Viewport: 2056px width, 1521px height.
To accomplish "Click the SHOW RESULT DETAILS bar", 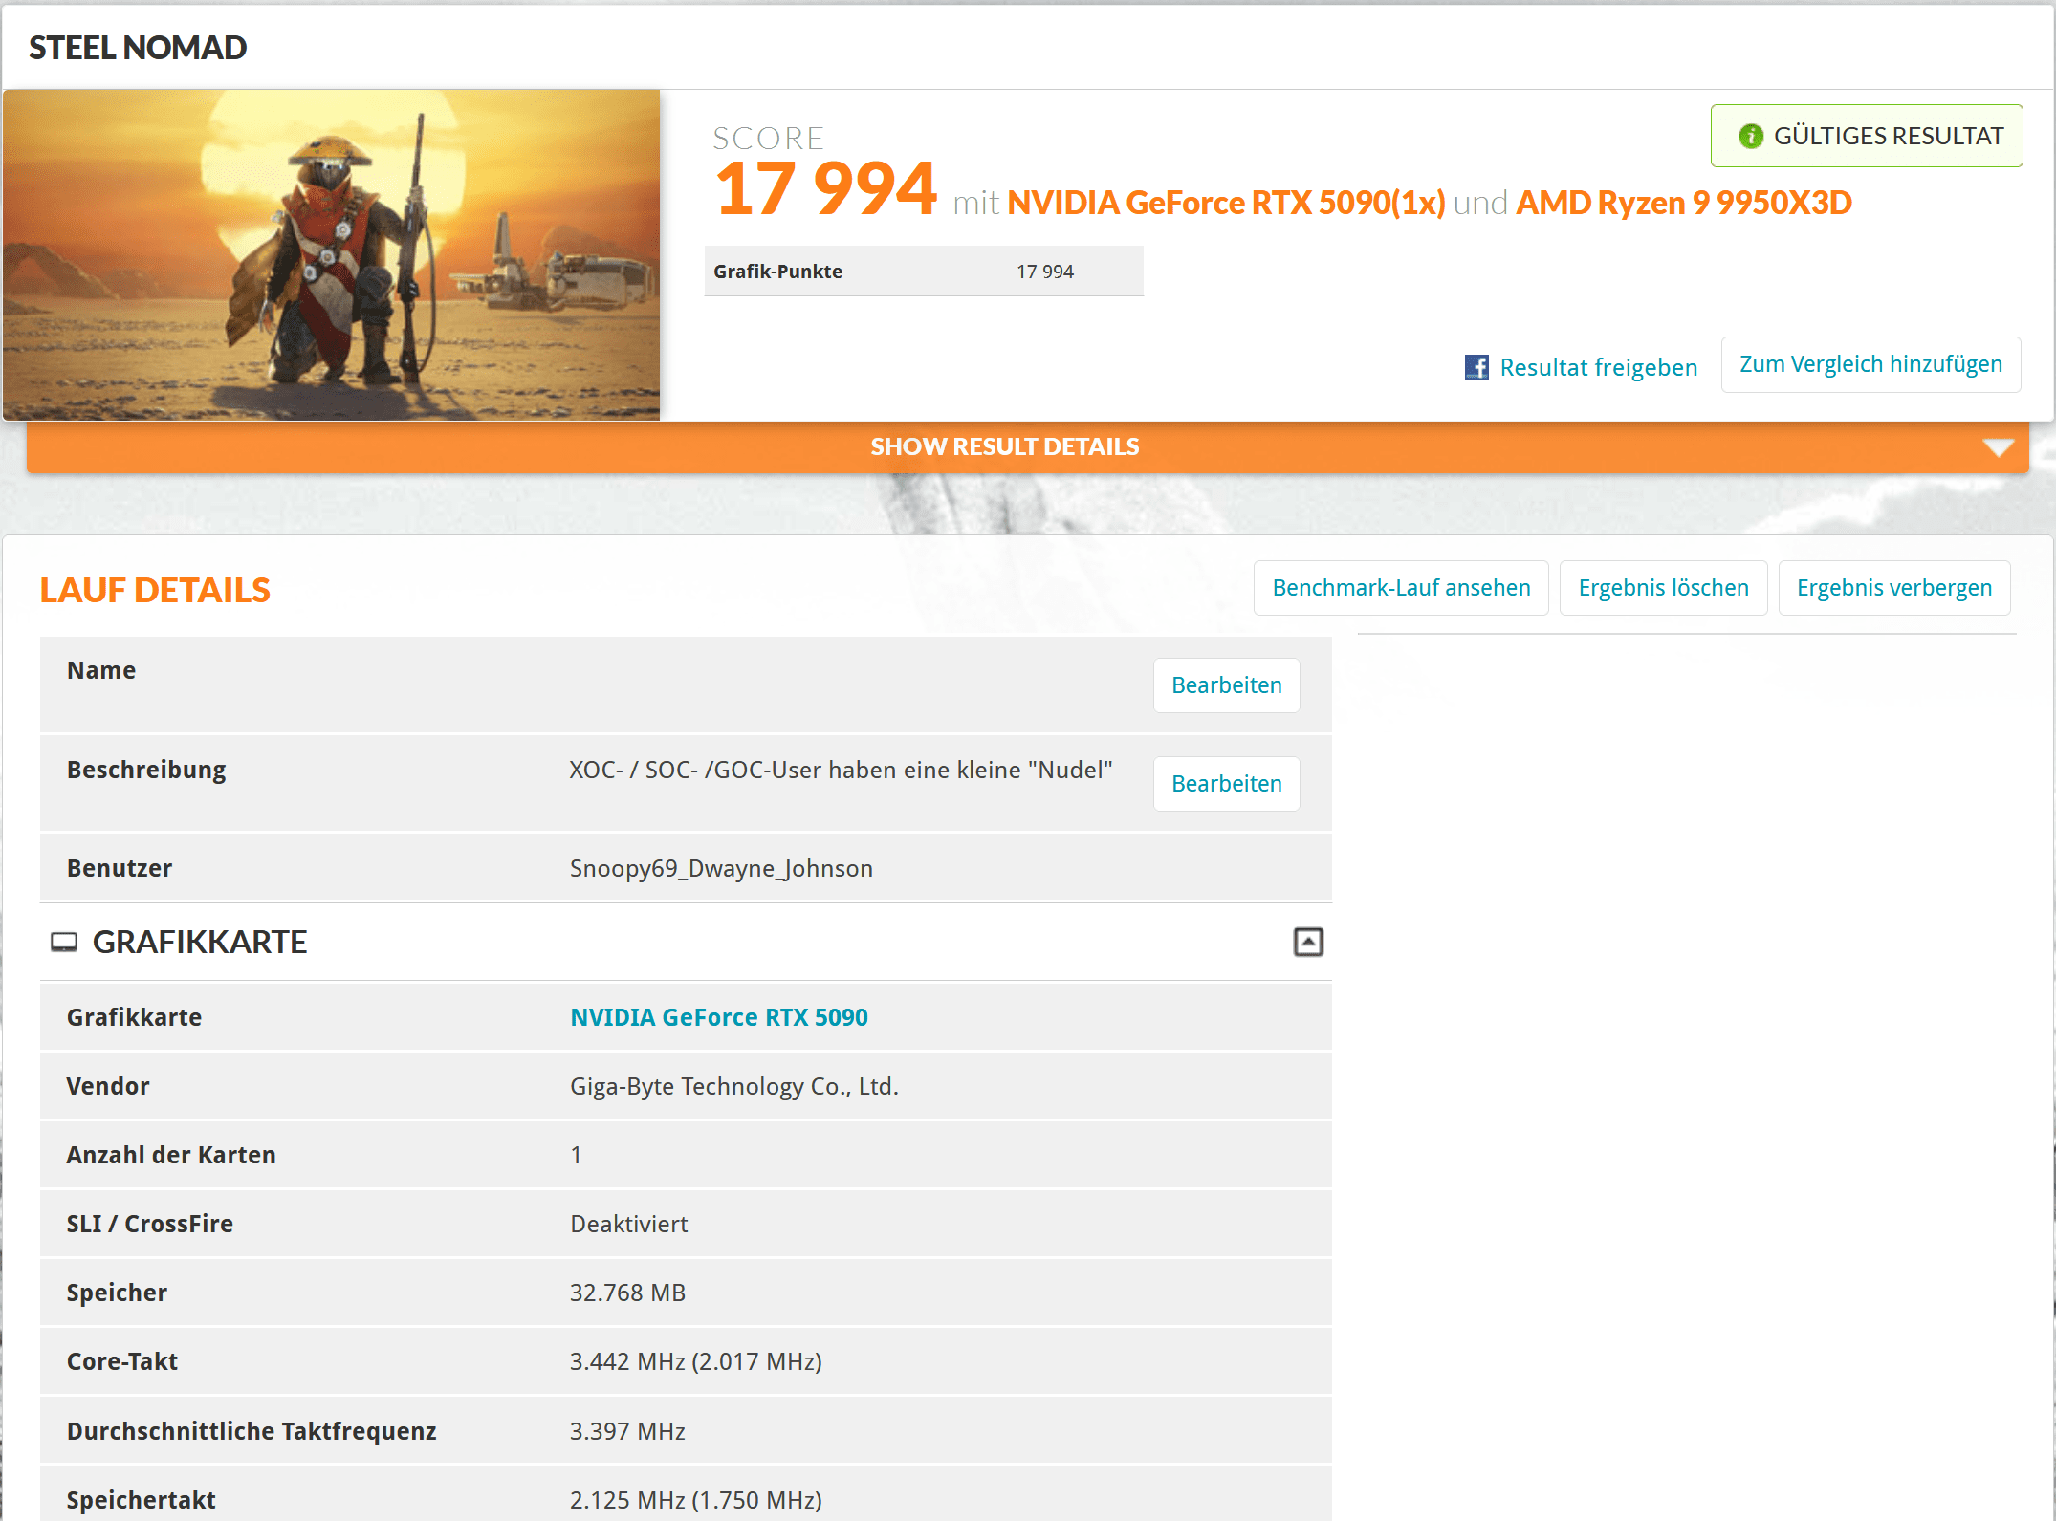I will [x=1004, y=447].
